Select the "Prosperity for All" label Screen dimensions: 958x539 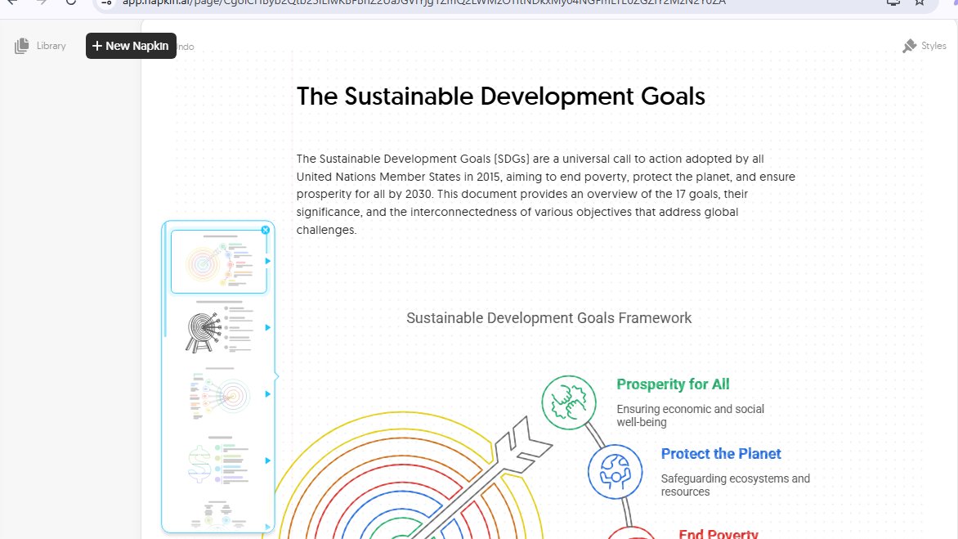tap(673, 384)
